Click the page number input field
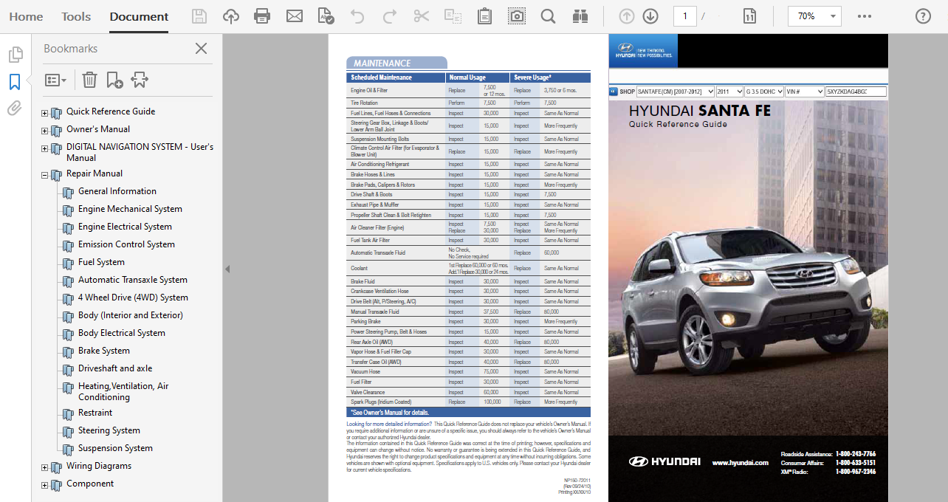 click(x=684, y=16)
